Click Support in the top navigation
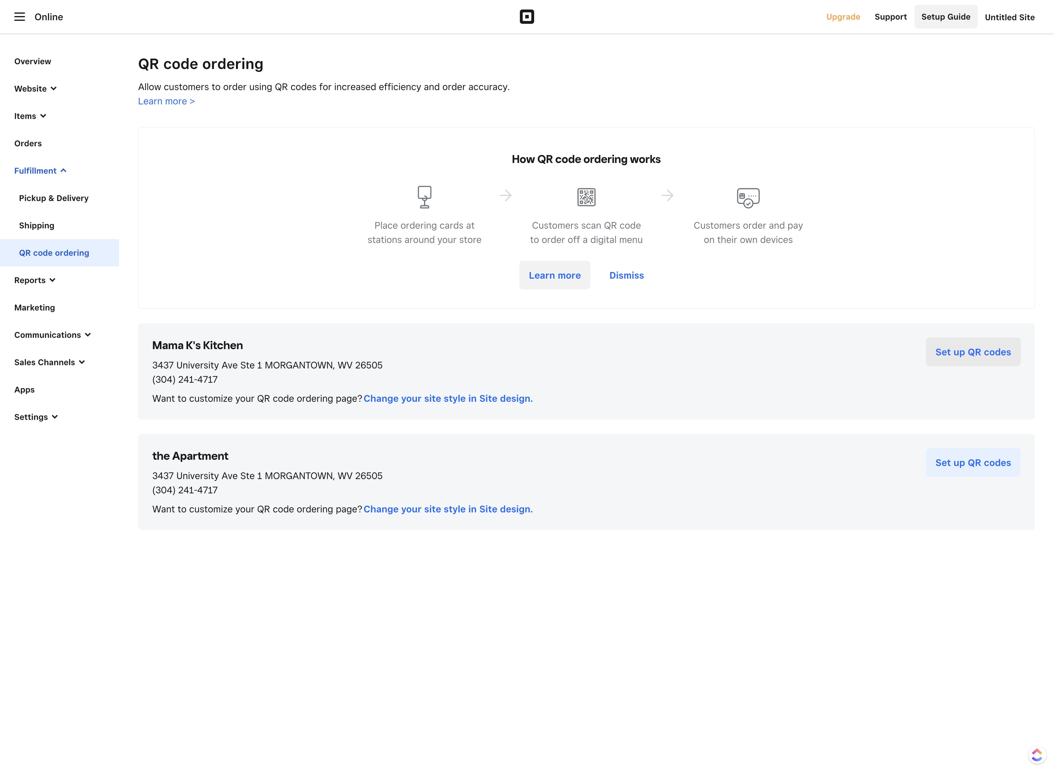 (890, 16)
